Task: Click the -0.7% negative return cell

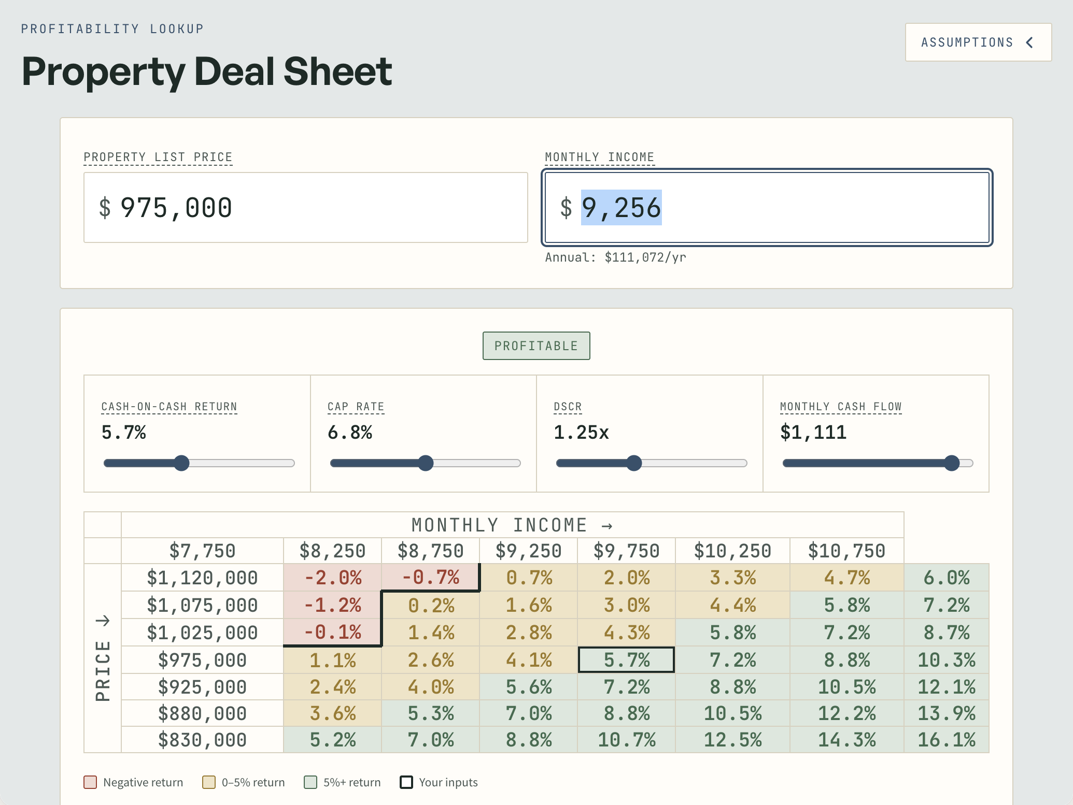Action: (x=430, y=577)
